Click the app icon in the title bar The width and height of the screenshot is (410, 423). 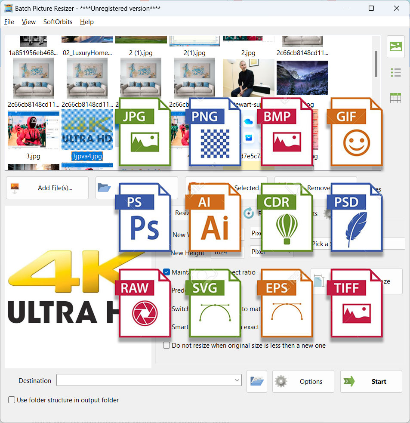point(8,8)
